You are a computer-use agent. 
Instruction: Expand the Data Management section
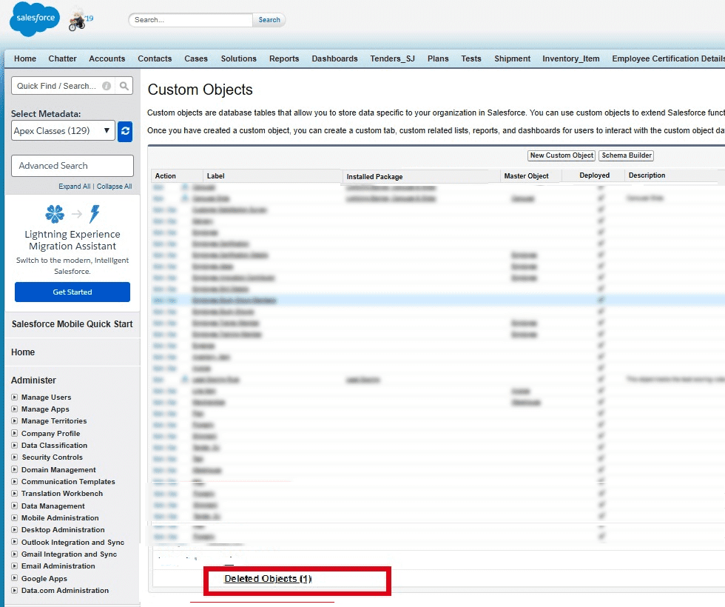point(14,506)
